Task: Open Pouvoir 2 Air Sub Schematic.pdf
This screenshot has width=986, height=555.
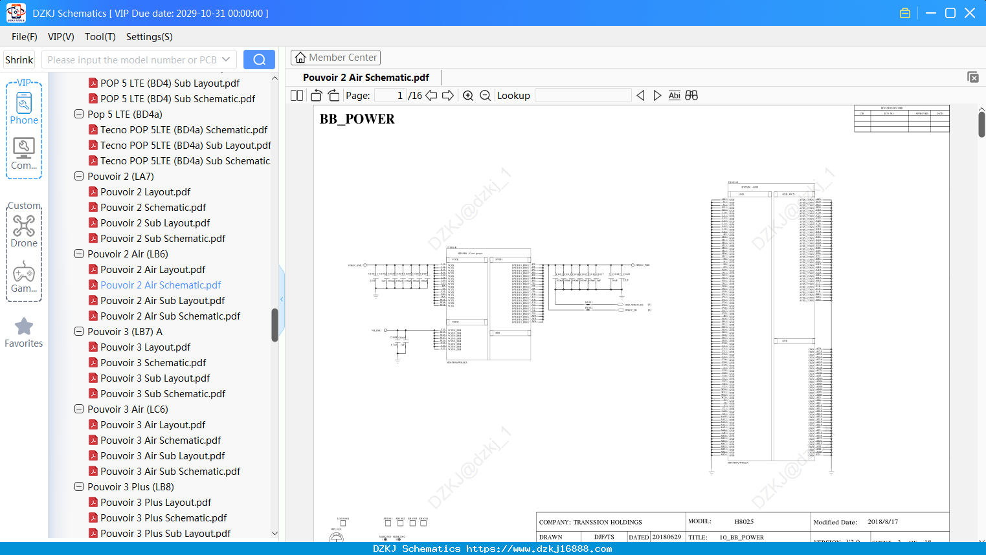Action: tap(170, 316)
